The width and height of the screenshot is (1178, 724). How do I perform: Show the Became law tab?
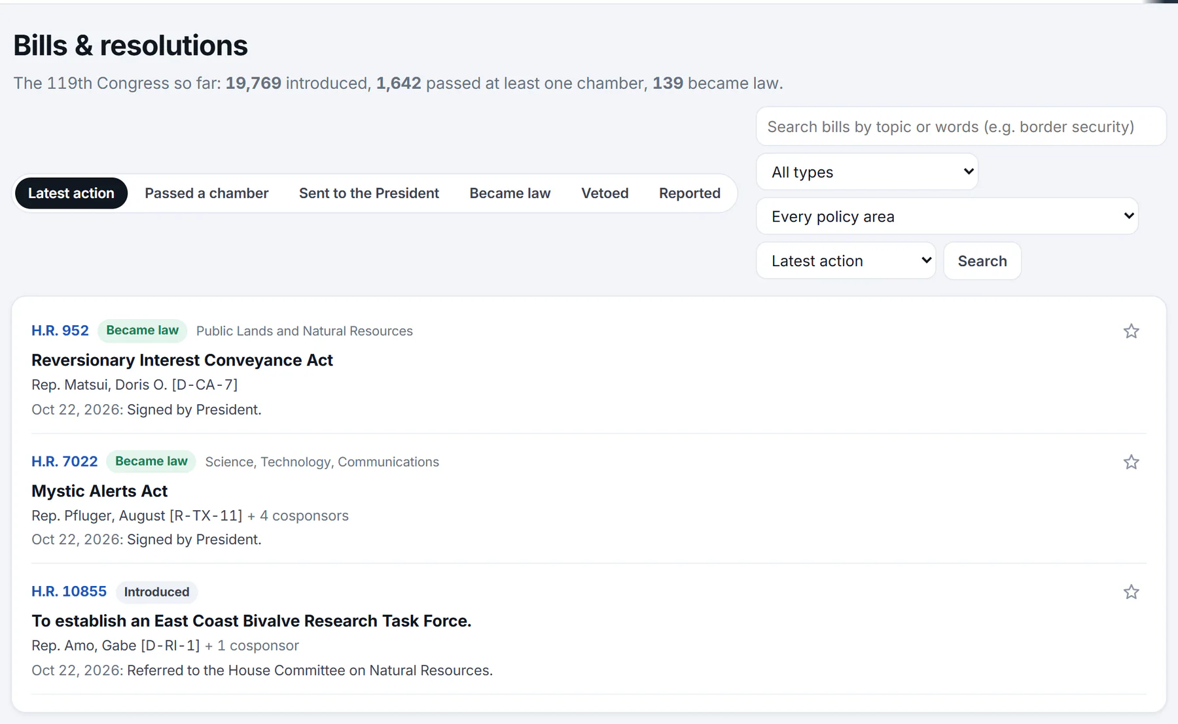pos(510,193)
